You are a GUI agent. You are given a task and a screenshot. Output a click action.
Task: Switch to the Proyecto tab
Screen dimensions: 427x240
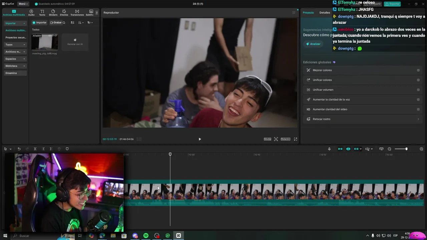click(x=308, y=13)
